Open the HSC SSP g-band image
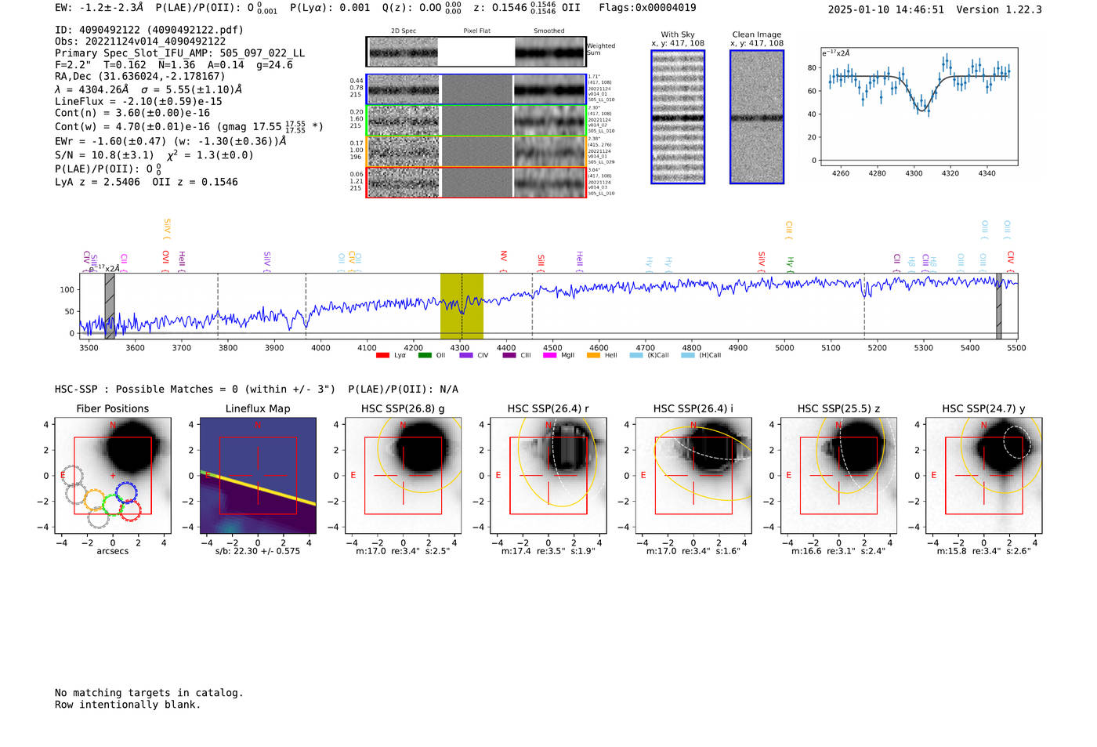This screenshot has height=747, width=1097. [x=403, y=476]
